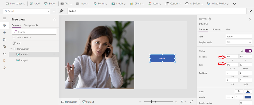Open the Media pane in the sidebar
The width and height of the screenshot is (254, 105).
point(4,47)
